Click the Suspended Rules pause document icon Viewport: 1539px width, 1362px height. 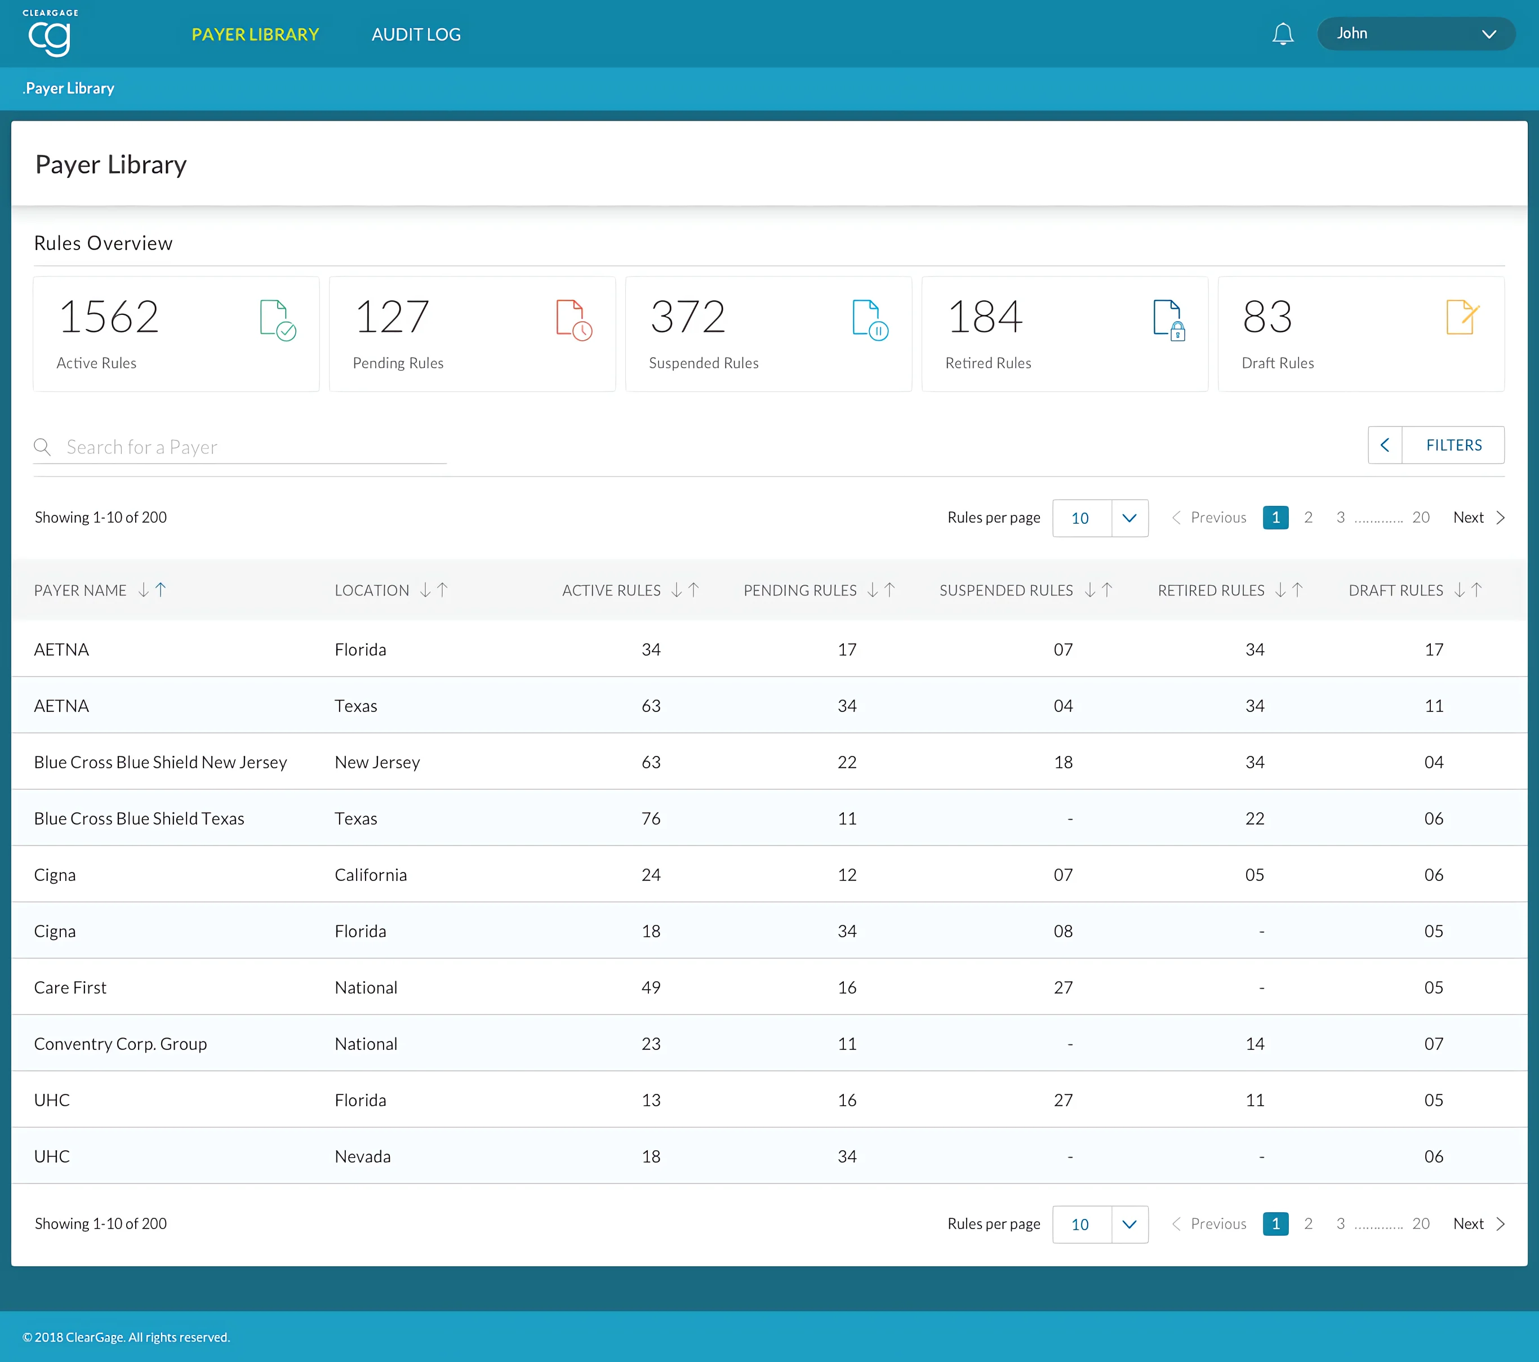[870, 321]
